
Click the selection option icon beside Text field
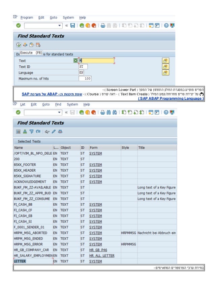pos(76,61)
